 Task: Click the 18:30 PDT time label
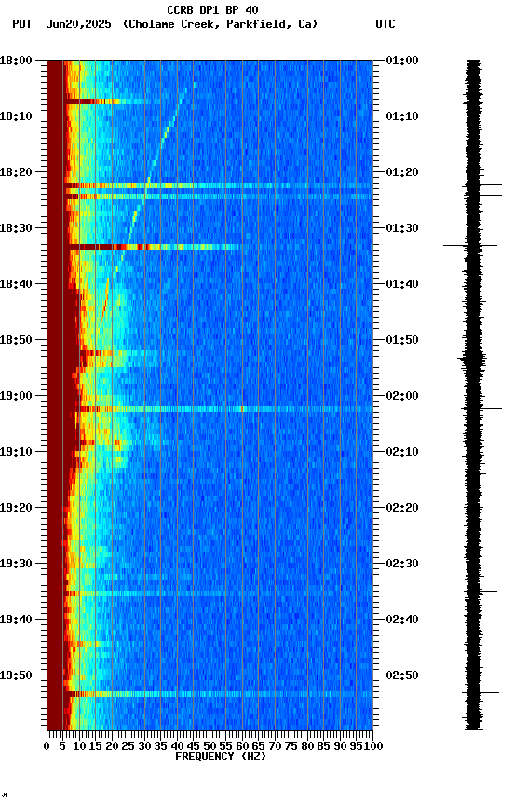click(16, 228)
